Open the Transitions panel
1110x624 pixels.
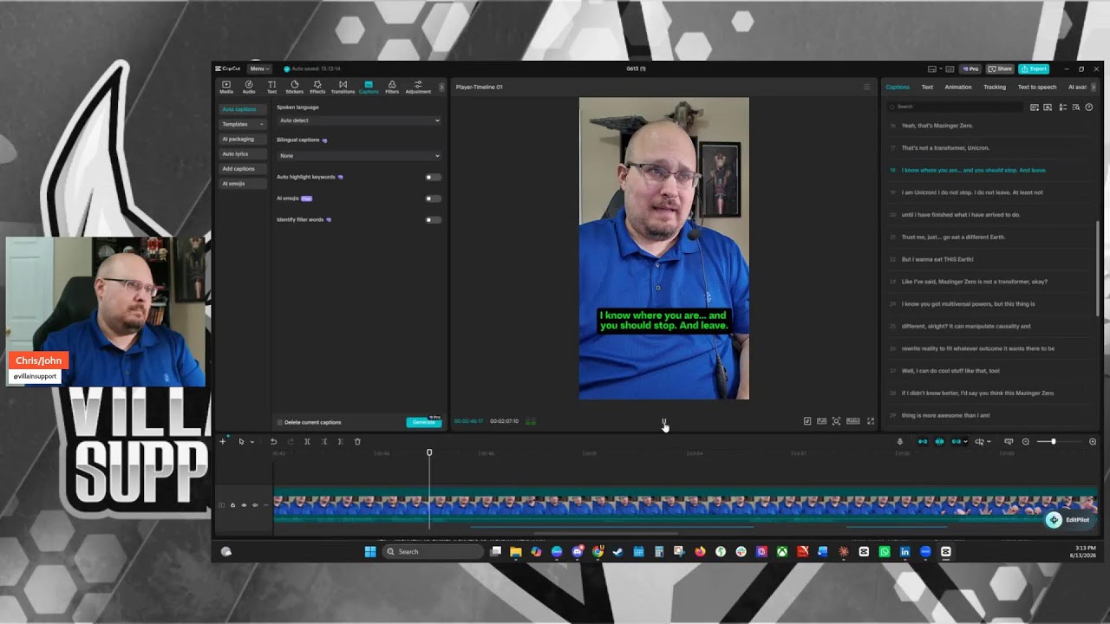point(343,87)
